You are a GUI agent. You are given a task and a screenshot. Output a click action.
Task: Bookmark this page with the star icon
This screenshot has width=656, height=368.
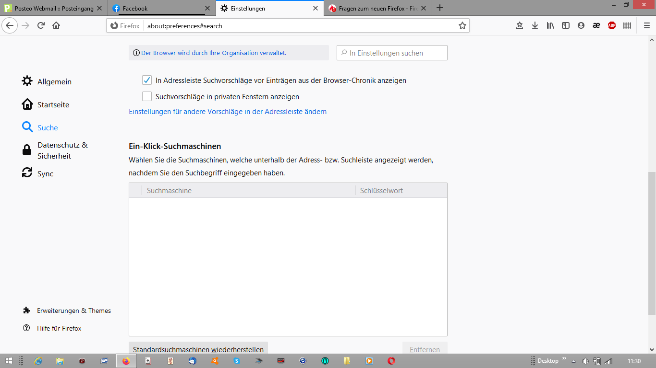pyautogui.click(x=462, y=26)
